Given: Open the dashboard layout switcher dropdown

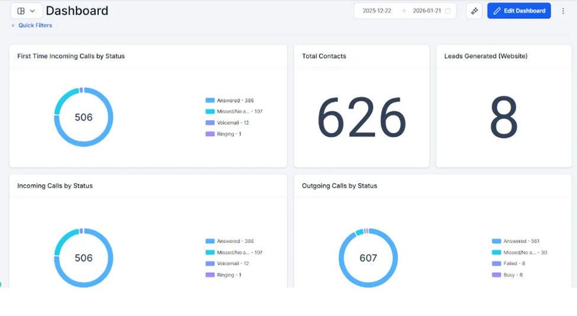Looking at the screenshot, I should pyautogui.click(x=26, y=11).
